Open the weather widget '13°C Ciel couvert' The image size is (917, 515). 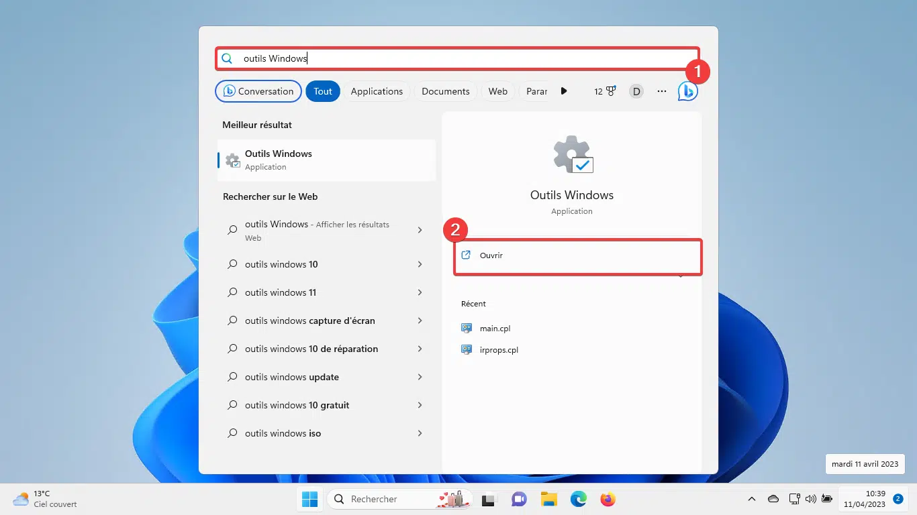[45, 499]
